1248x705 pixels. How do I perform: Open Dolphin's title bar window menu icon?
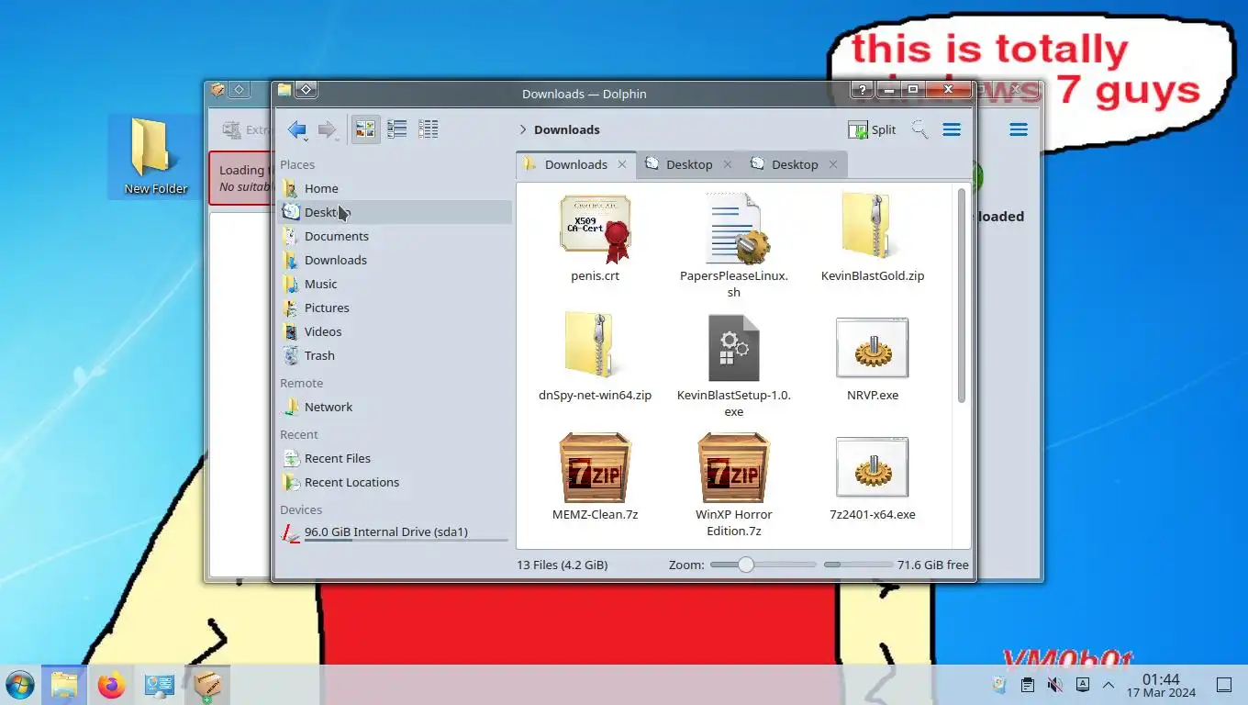[x=284, y=90]
